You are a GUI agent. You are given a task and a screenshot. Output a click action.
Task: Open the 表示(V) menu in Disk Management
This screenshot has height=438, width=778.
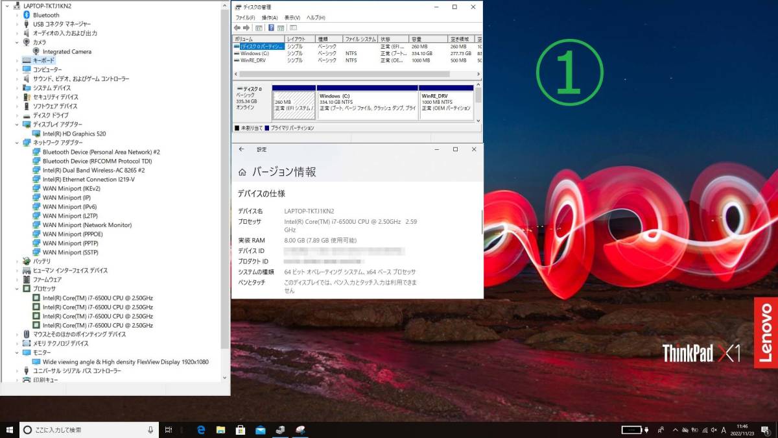(x=292, y=18)
